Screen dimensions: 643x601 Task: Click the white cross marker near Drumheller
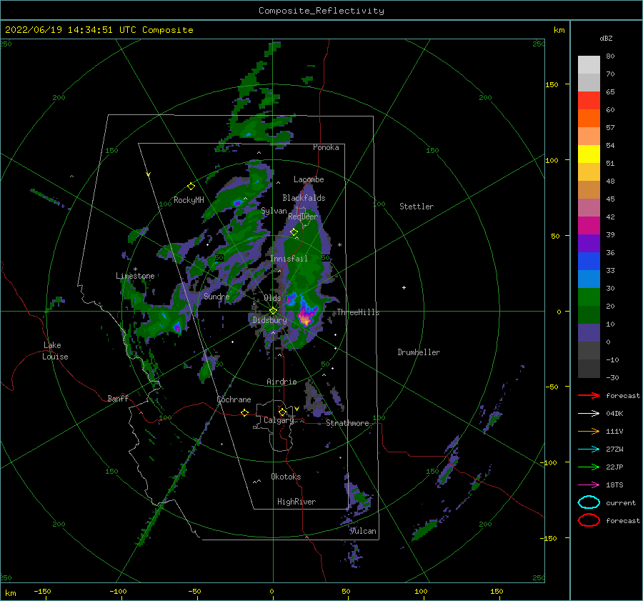click(404, 287)
